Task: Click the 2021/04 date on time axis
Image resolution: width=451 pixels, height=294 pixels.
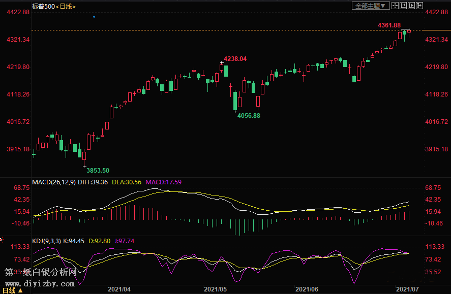Action: click(x=119, y=289)
